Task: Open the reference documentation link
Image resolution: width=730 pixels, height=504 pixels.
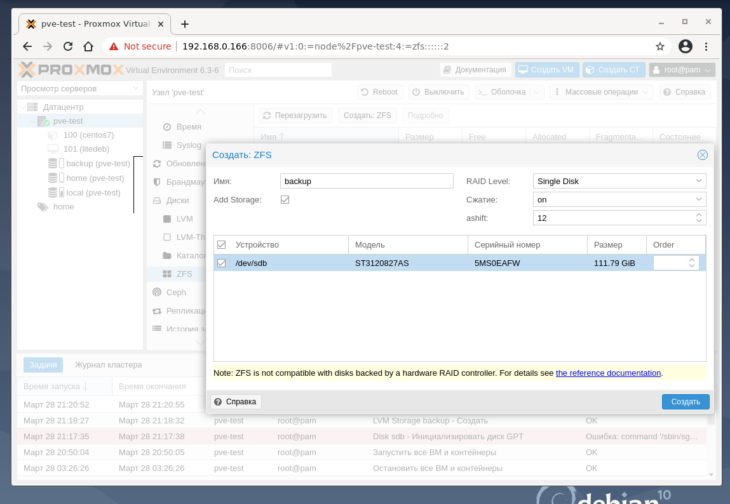Action: (x=608, y=373)
